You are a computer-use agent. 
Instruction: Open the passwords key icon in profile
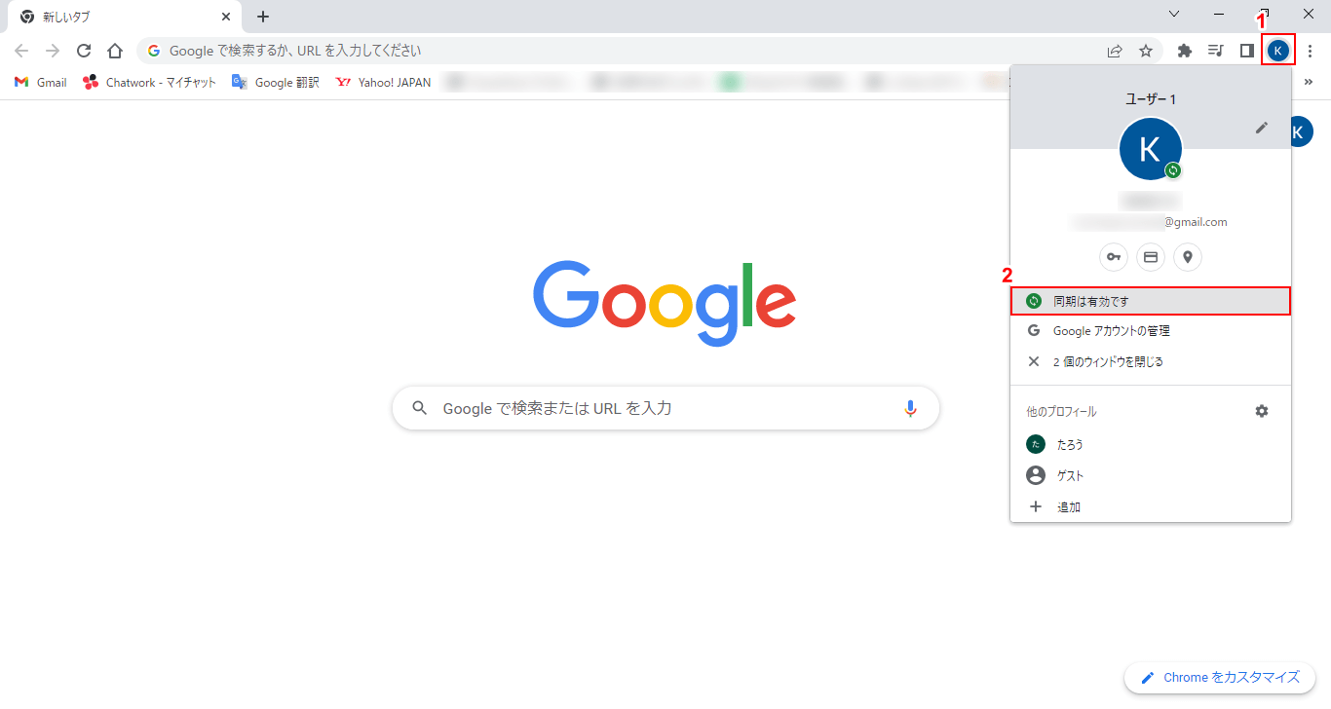coord(1114,257)
